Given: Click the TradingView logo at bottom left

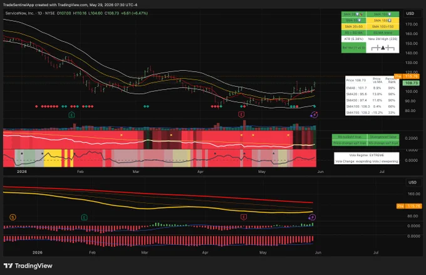Looking at the screenshot, I should [28, 266].
